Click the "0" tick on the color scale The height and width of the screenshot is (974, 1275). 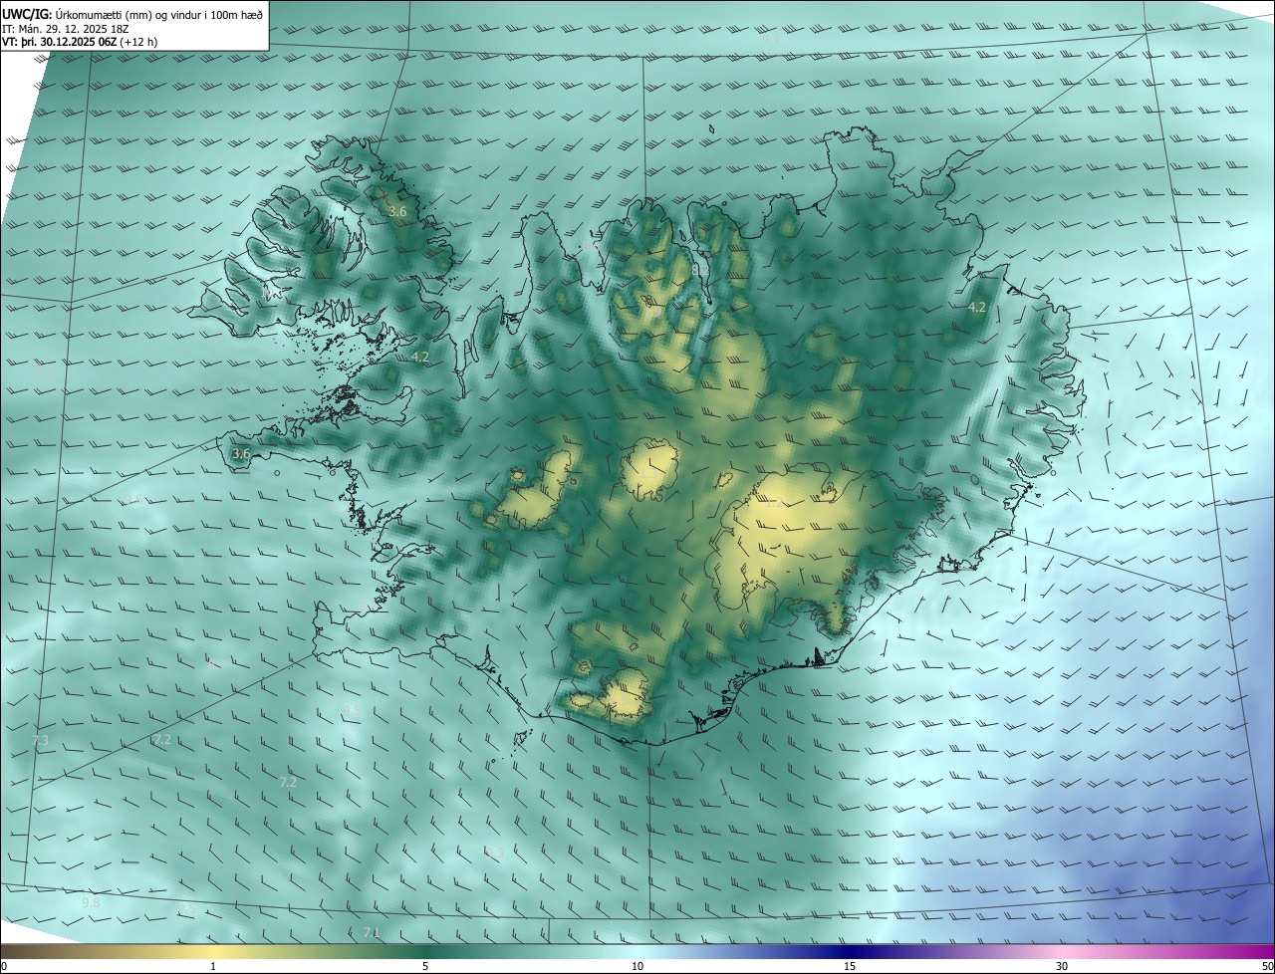[x=4, y=966]
